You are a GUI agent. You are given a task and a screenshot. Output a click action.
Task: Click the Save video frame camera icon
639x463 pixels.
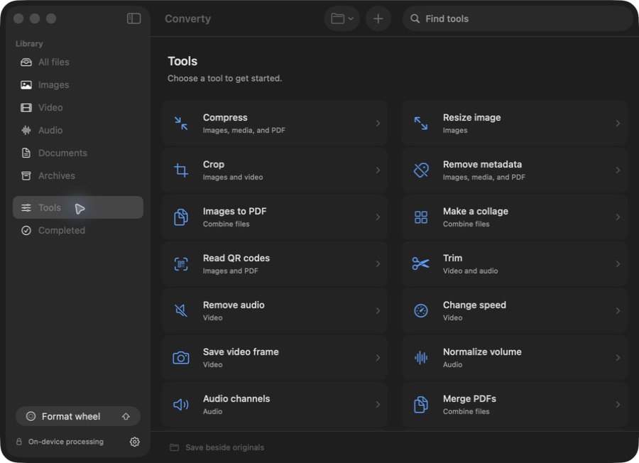point(181,358)
